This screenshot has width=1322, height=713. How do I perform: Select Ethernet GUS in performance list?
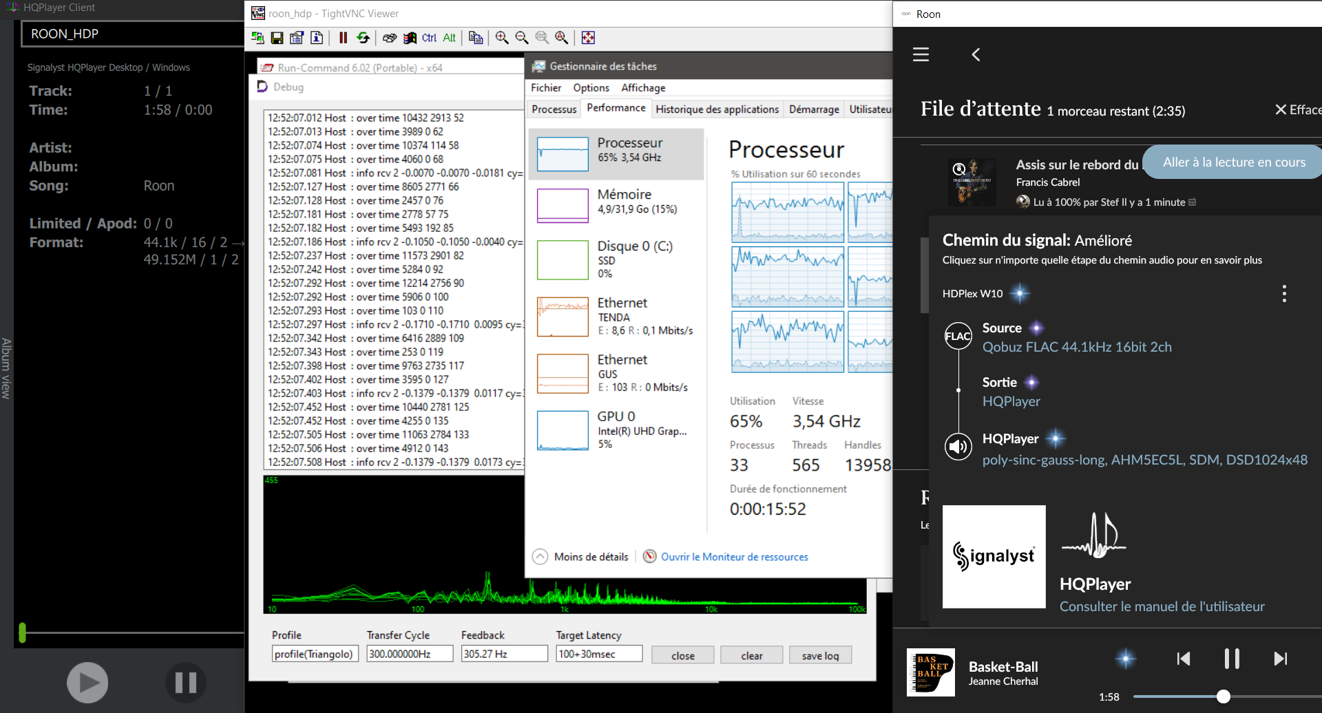tap(616, 373)
